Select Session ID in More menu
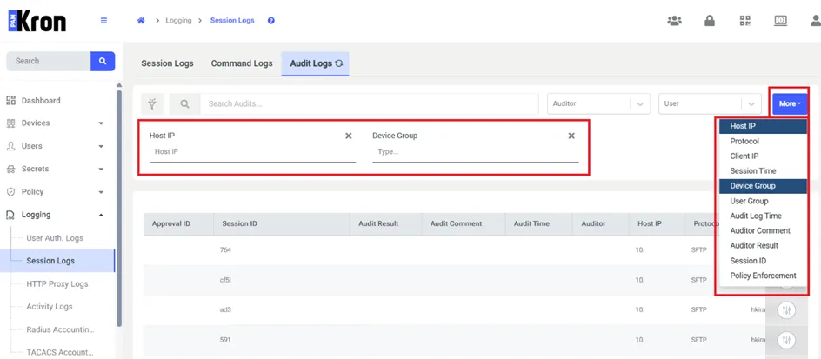The width and height of the screenshot is (821, 359). tap(763, 261)
